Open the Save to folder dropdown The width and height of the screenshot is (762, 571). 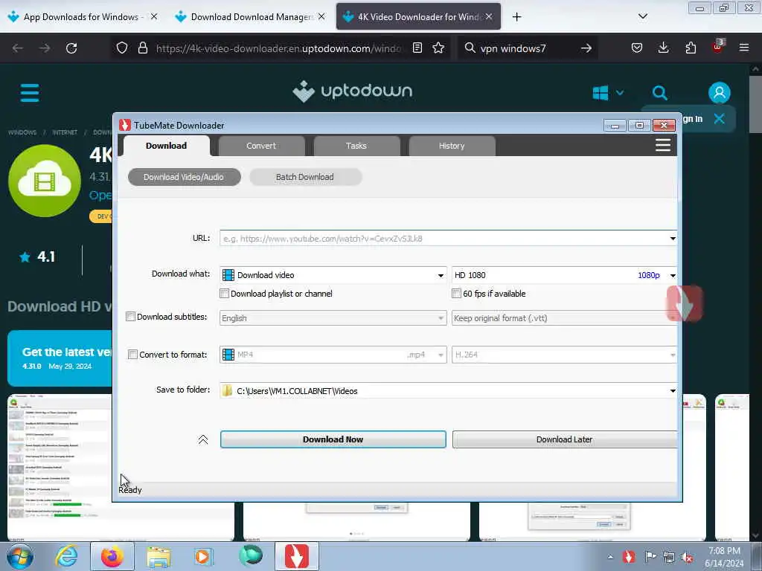click(448, 391)
